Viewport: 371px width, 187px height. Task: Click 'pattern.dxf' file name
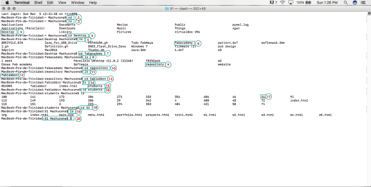pyautogui.click(x=228, y=43)
